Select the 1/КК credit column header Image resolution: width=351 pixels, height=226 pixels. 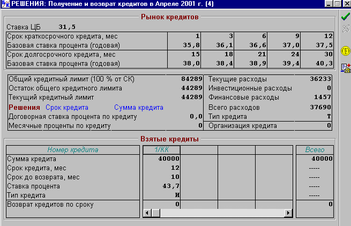coord(161,150)
